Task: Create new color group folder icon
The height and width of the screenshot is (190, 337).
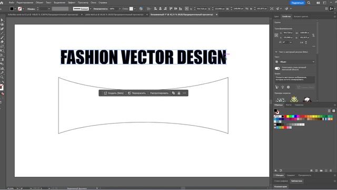Action: click(321, 170)
